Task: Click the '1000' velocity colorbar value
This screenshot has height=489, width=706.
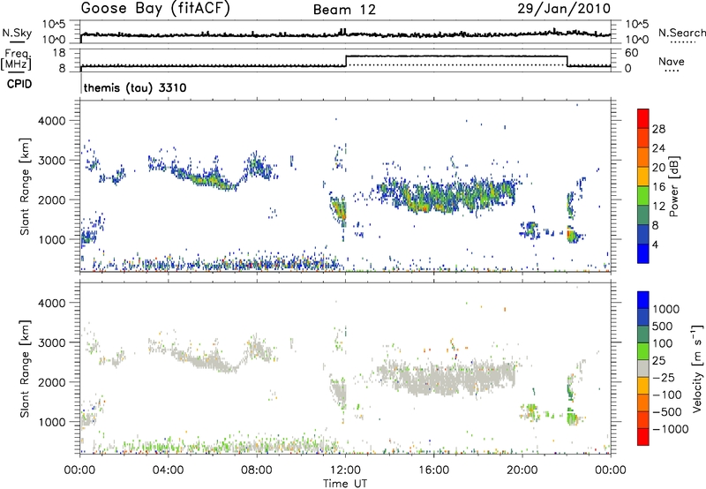Action: tap(666, 309)
